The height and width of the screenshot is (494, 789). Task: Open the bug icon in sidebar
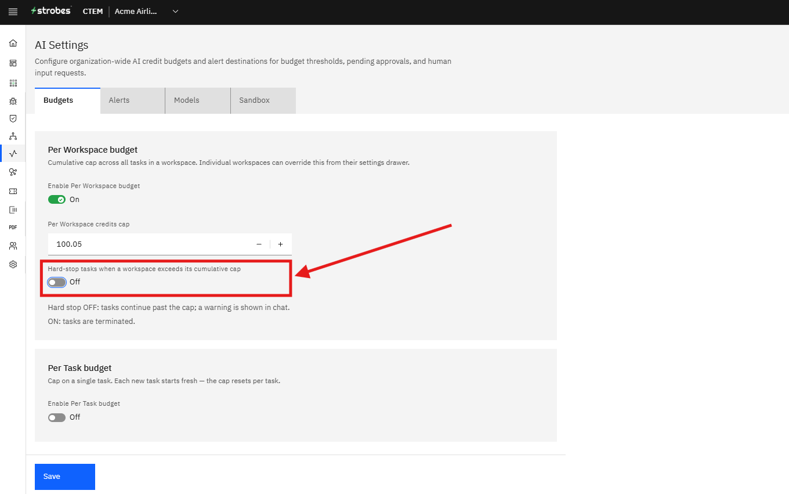(x=13, y=101)
